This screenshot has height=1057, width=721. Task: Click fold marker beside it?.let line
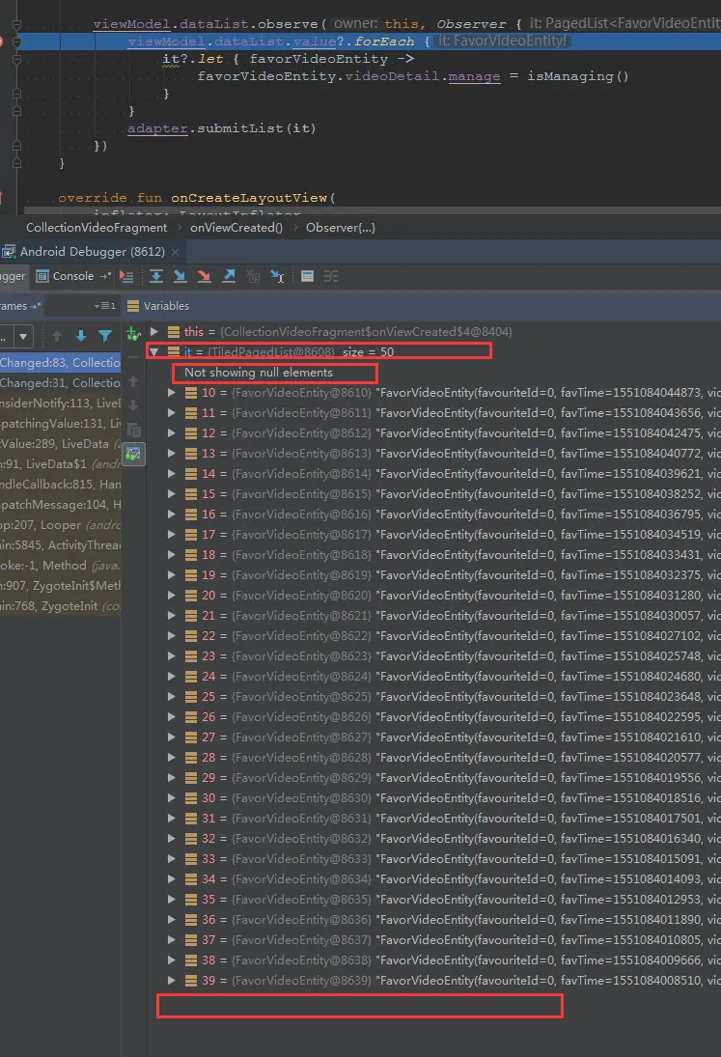click(x=16, y=59)
